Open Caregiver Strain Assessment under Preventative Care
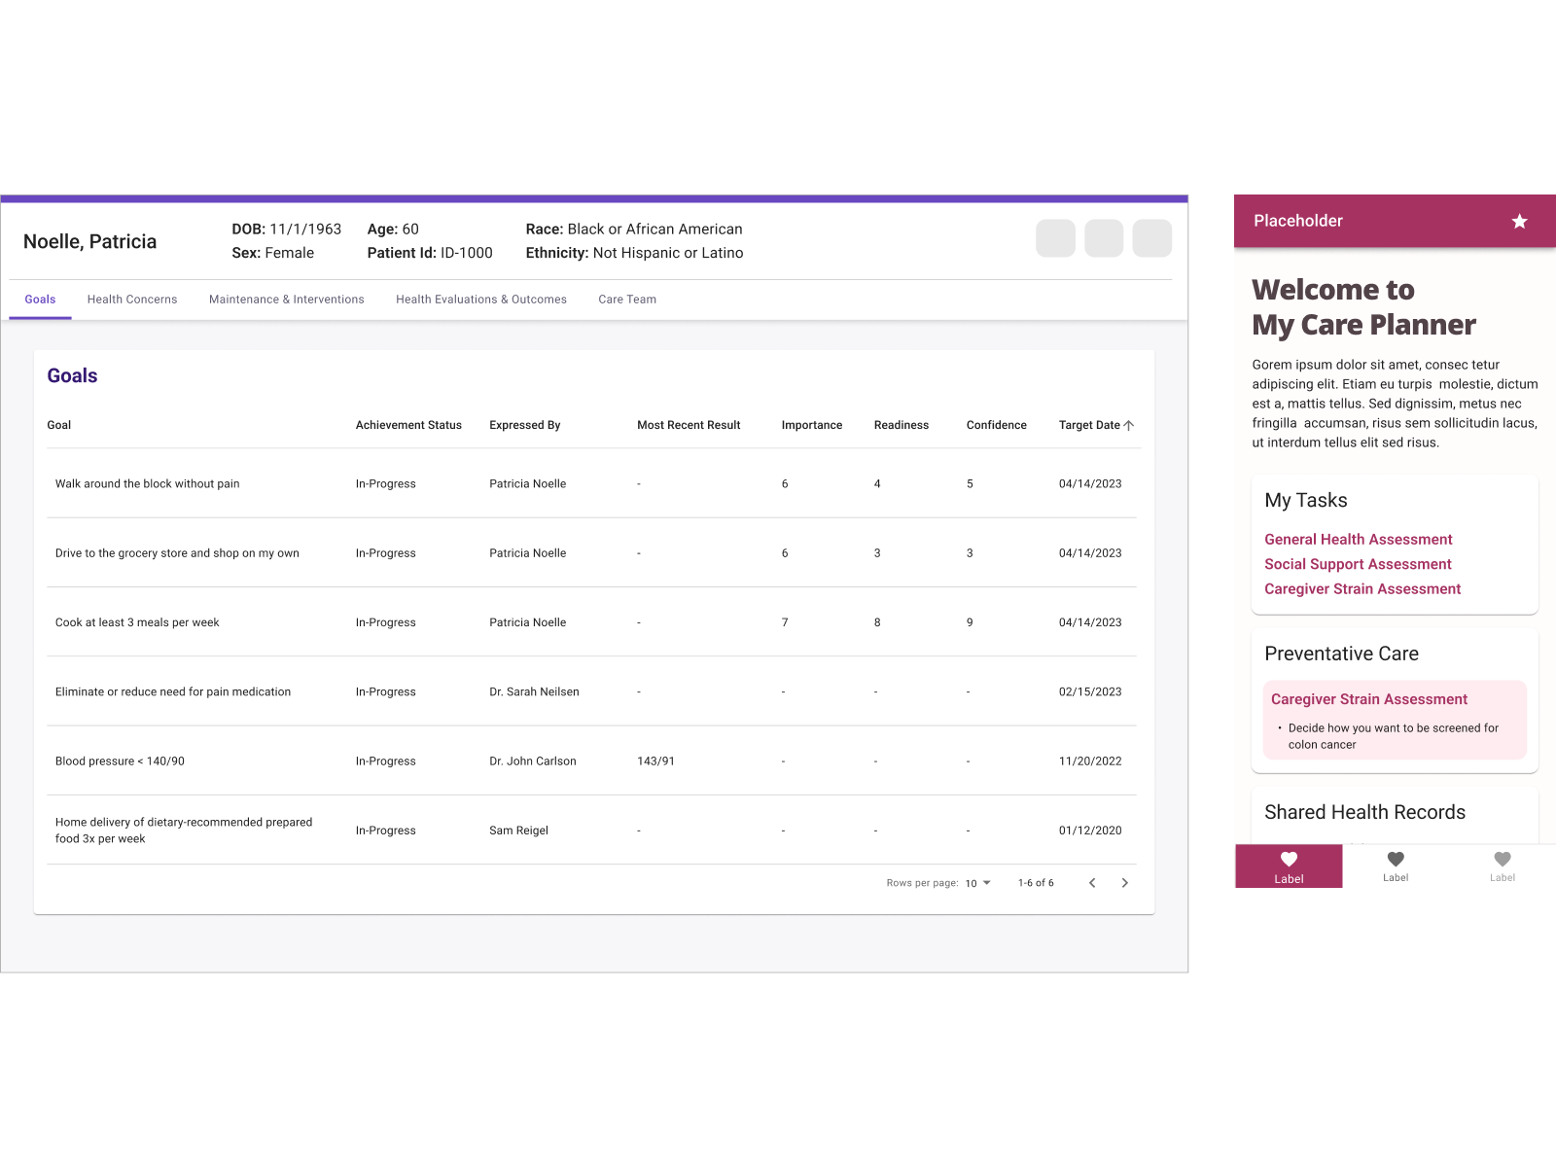This screenshot has width=1556, height=1167. [1368, 698]
